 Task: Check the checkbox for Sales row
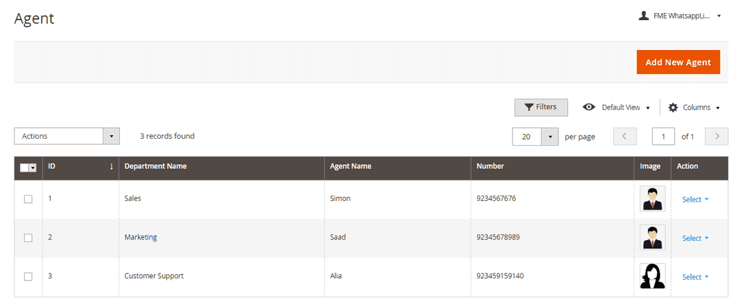28,199
